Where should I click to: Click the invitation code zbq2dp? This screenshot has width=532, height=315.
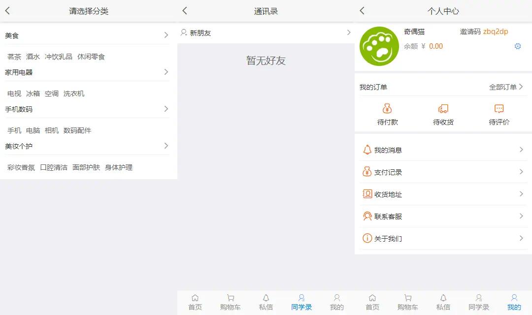[x=496, y=31]
